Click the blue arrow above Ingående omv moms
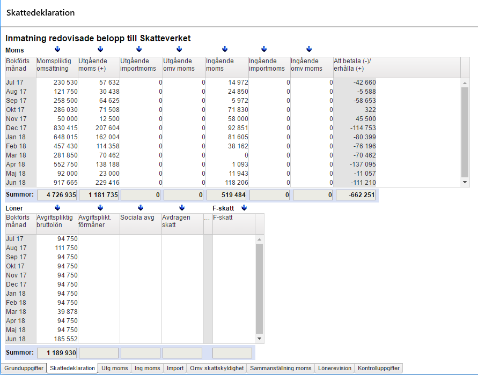478x375 pixels. [309, 49]
